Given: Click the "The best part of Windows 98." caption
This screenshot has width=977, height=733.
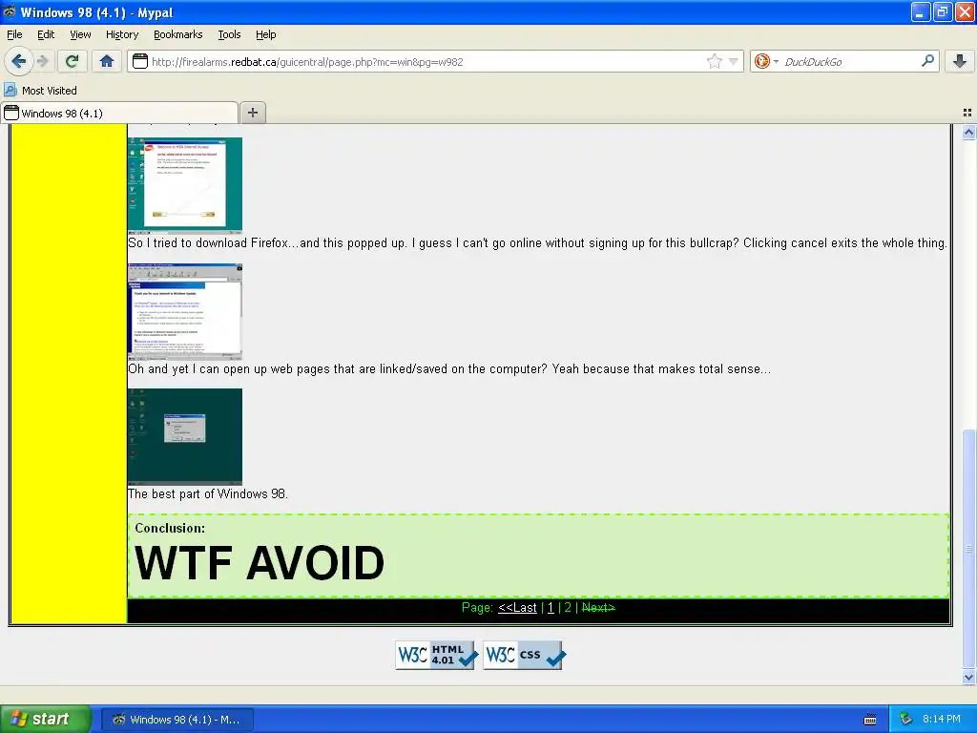Looking at the screenshot, I should 207,494.
